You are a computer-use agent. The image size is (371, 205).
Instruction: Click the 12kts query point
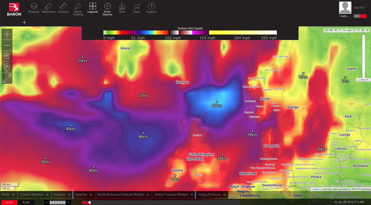[303, 74]
